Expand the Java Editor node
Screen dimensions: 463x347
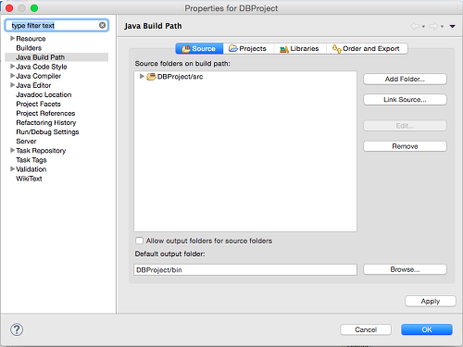tap(12, 85)
